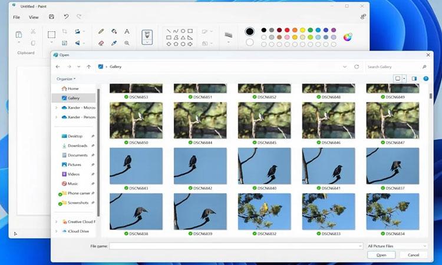The height and width of the screenshot is (265, 442).
Task: Select the DSCN6837 thumbnail
Action: point(392,166)
